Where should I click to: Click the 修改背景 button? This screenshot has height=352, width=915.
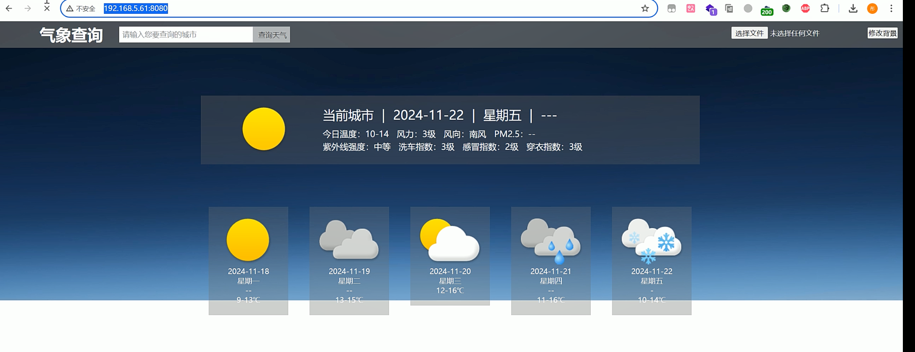(x=882, y=33)
